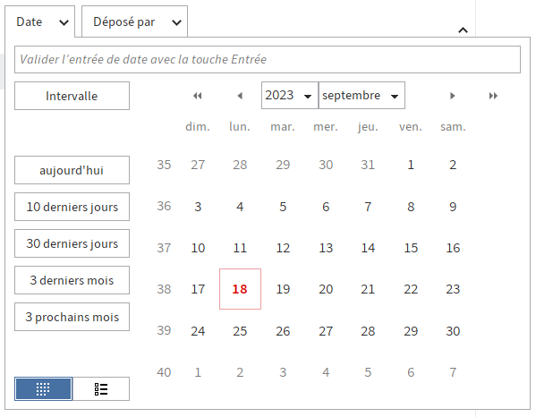
Task: Click the mer. weekday header
Action: [326, 127]
